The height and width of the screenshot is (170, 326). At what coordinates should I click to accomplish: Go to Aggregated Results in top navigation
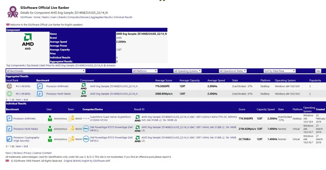point(101,17)
